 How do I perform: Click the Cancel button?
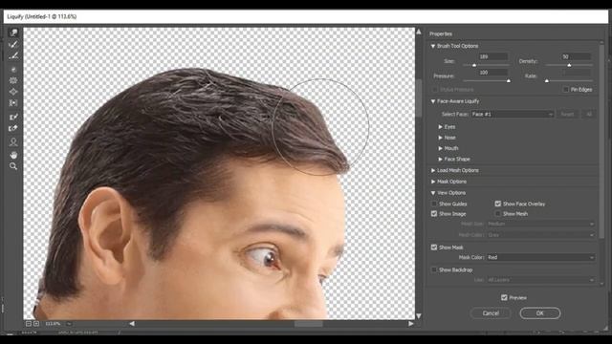[x=491, y=313]
